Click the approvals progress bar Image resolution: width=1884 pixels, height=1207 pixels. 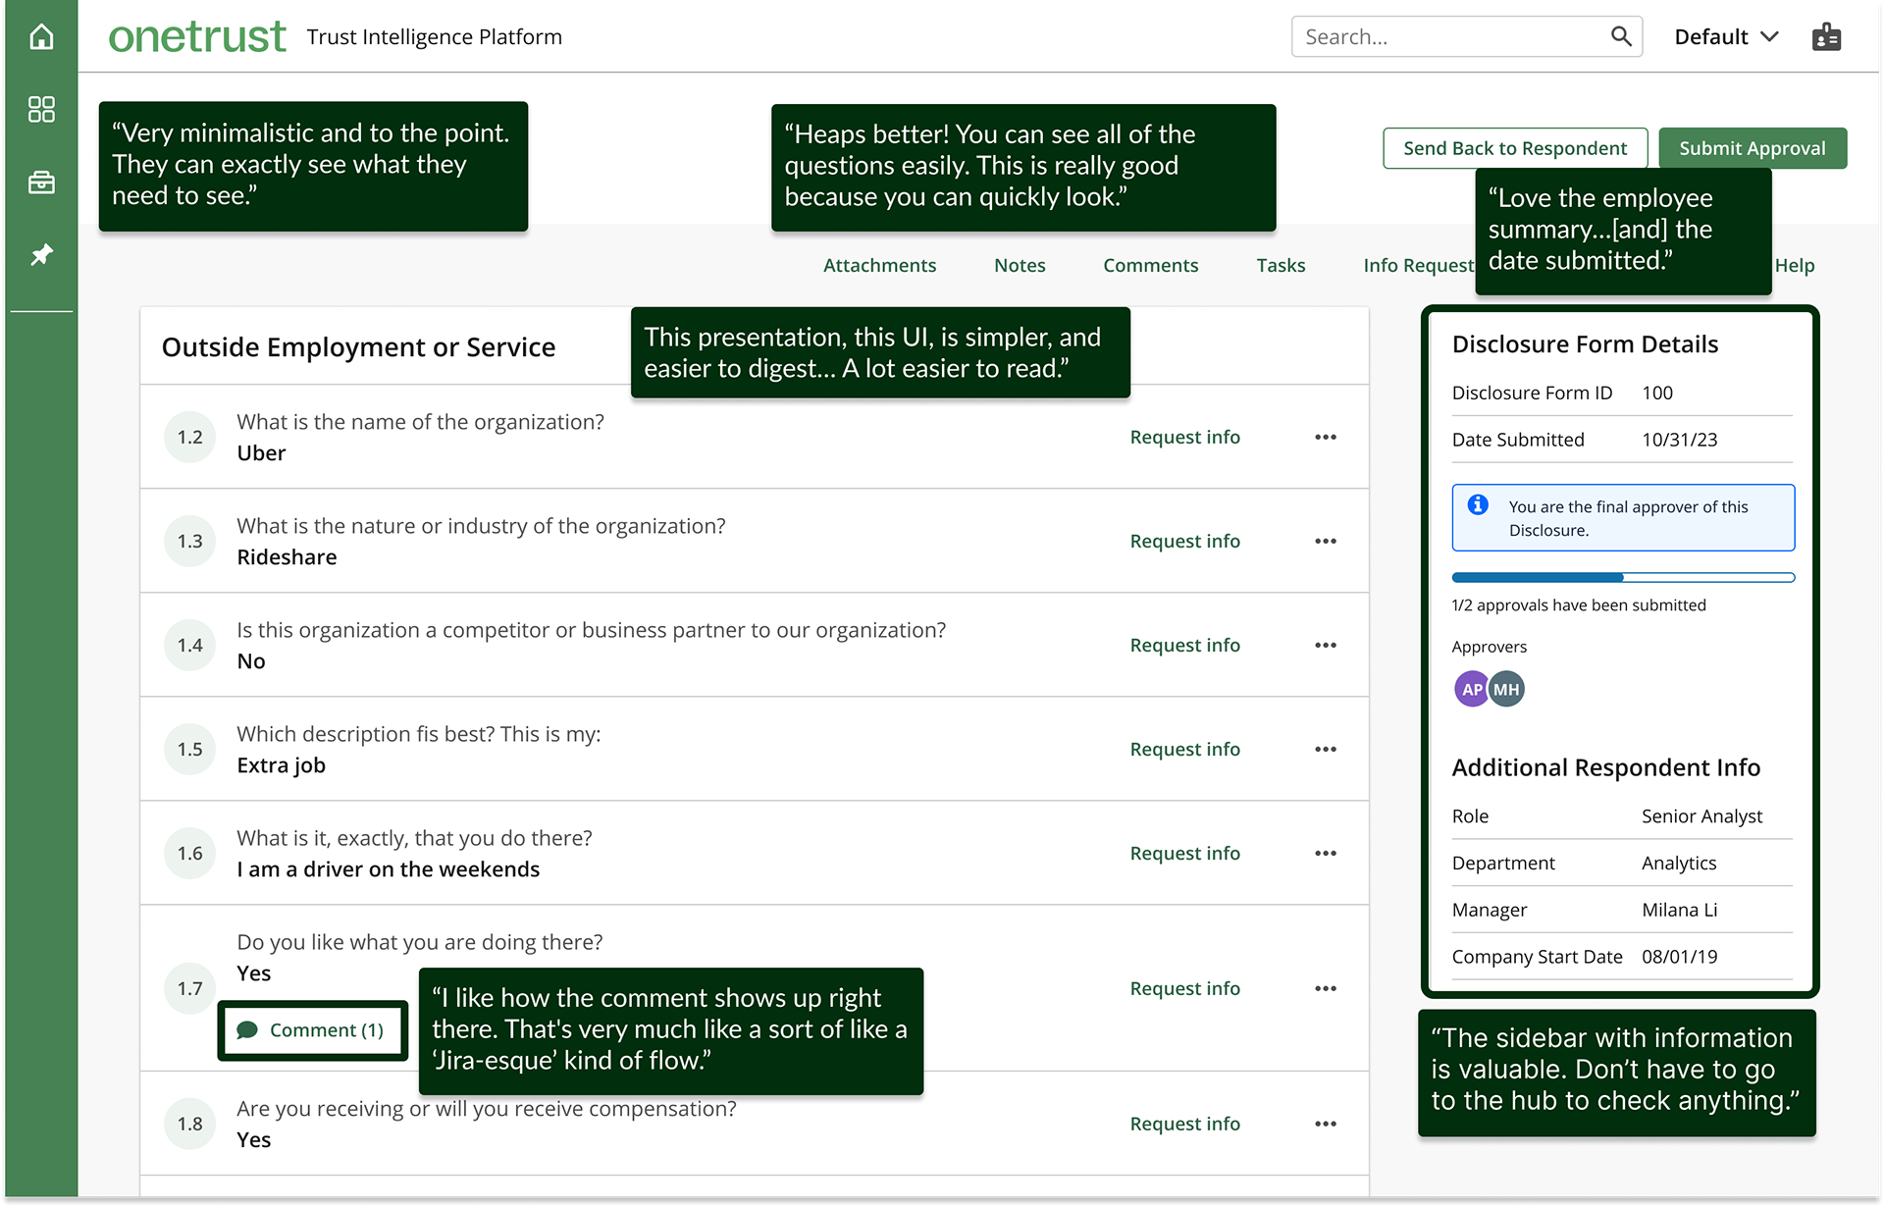click(1623, 578)
